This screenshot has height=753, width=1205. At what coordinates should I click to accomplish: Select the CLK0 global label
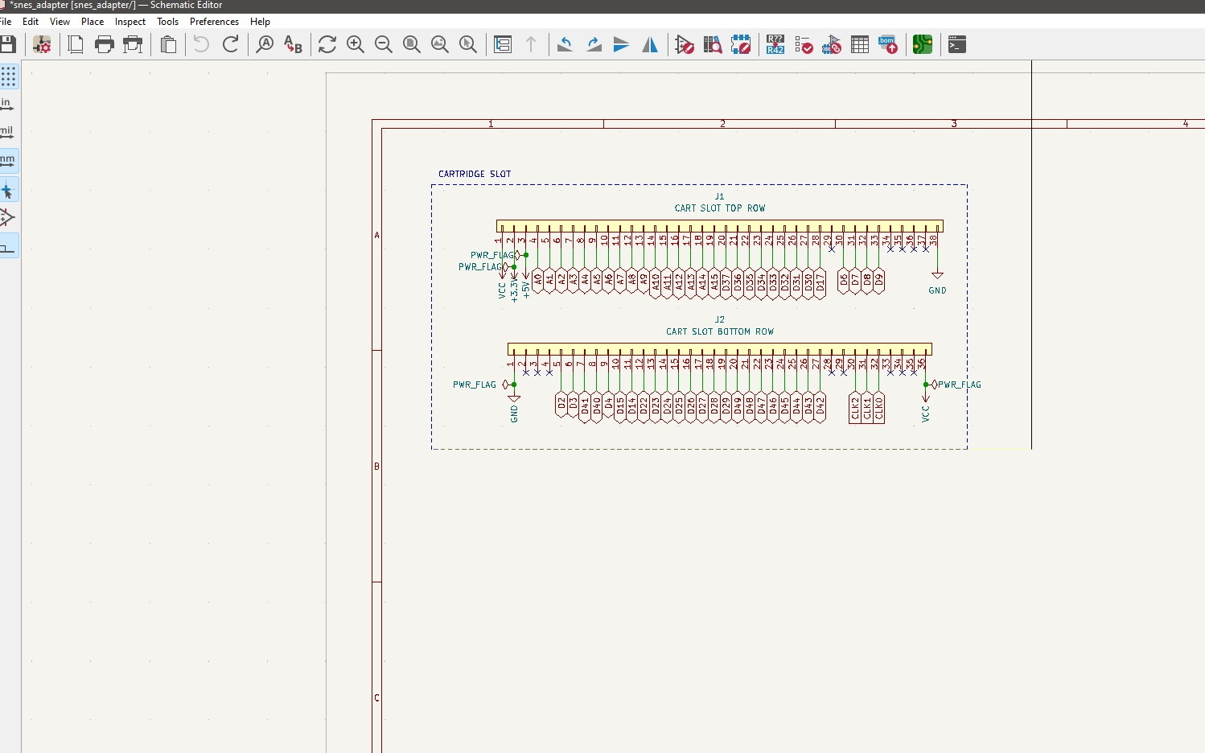click(879, 408)
